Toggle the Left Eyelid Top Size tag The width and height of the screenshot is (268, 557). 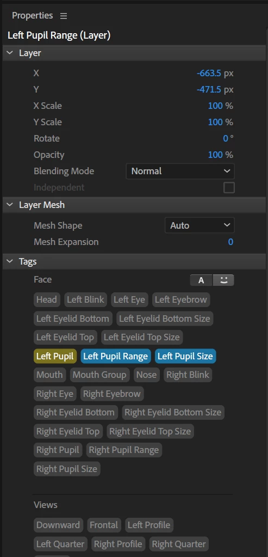click(142, 337)
